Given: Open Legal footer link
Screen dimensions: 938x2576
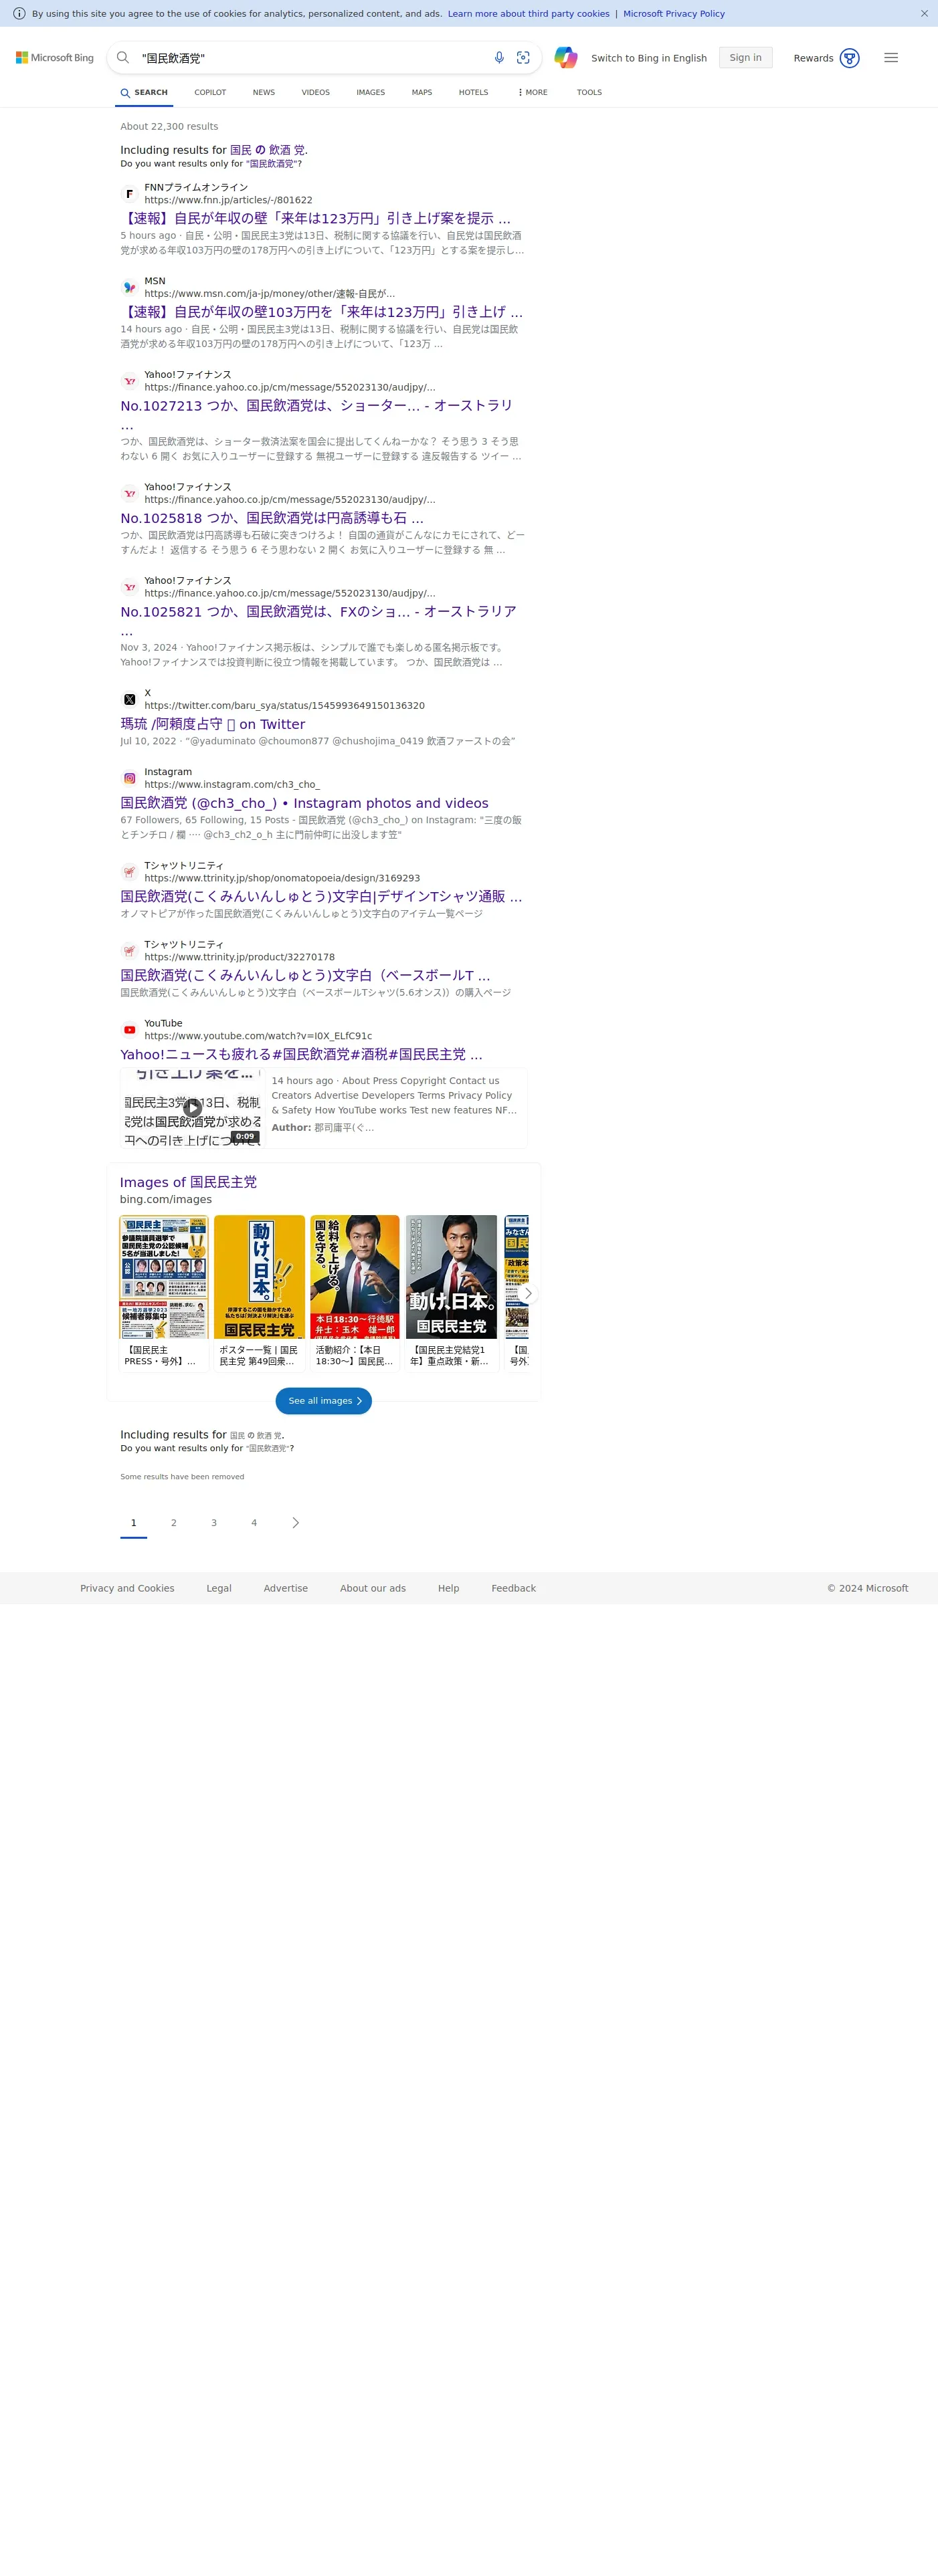Looking at the screenshot, I should [219, 1588].
